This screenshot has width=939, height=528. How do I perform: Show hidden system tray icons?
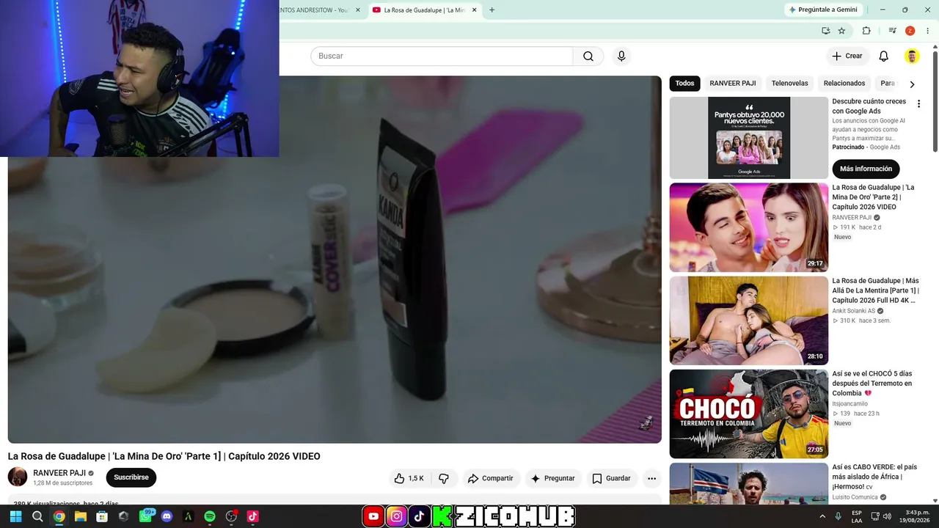(822, 516)
